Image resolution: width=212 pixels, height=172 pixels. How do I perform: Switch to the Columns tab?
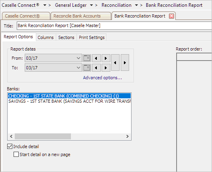coord(45,37)
